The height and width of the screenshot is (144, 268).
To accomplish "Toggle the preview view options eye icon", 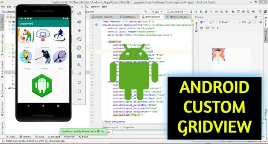I will coord(202,28).
